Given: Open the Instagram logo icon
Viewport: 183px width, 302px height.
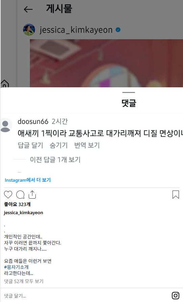Looking at the screenshot, I should click(176, 296).
